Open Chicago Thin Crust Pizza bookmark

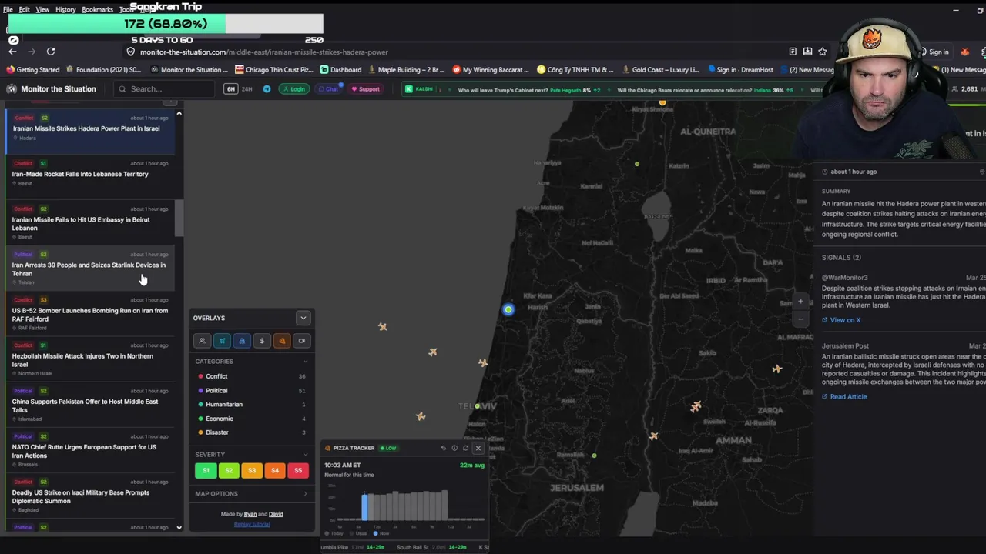273,70
